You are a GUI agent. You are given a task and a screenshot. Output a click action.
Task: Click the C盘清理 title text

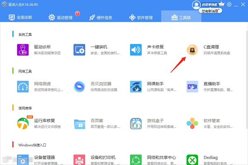(211, 47)
